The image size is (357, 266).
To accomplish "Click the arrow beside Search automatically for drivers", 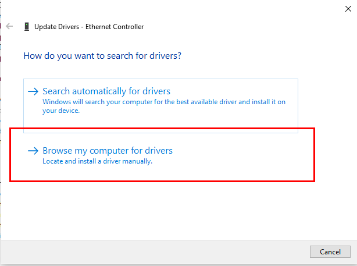I will [x=33, y=91].
